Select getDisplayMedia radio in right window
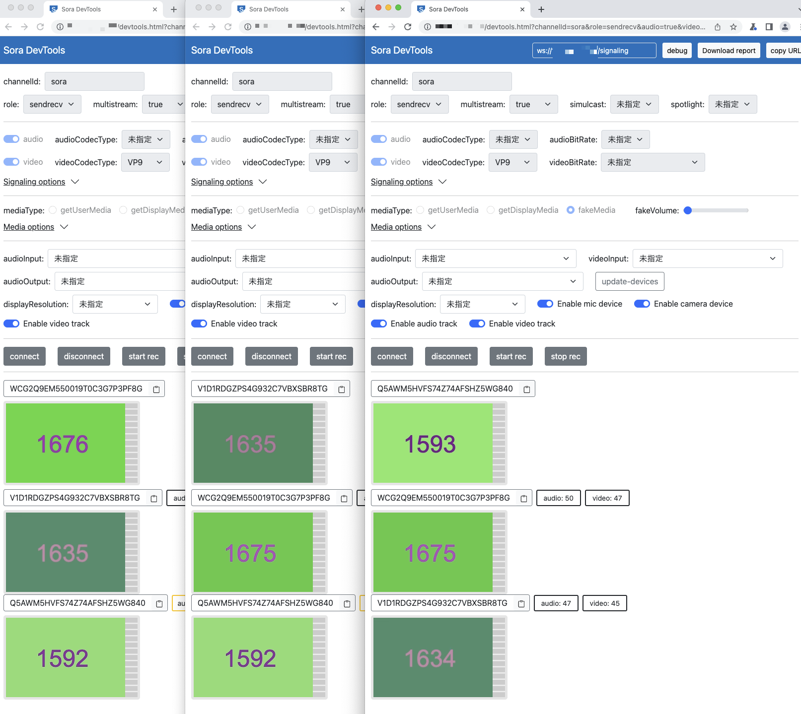Screen dimensions: 801x714 tap(491, 210)
